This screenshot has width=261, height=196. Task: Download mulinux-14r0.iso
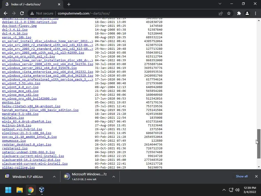(17, 126)
